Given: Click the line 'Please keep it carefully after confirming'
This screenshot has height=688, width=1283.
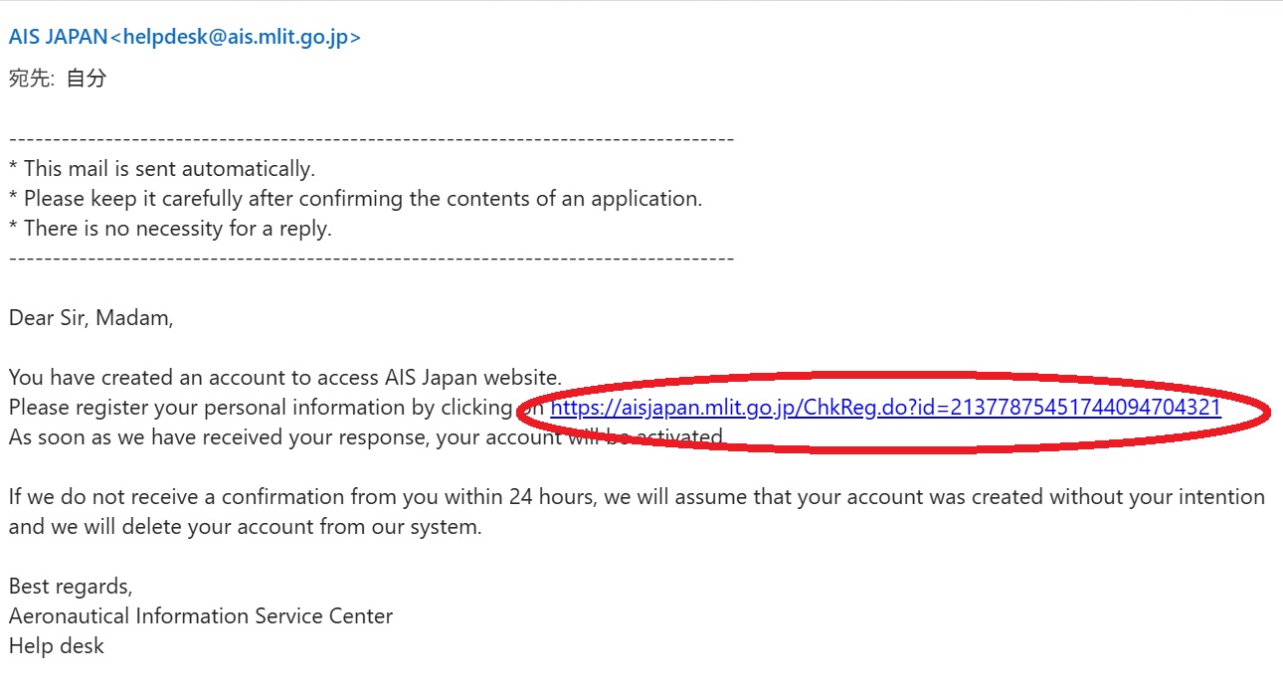Looking at the screenshot, I should [x=356, y=199].
